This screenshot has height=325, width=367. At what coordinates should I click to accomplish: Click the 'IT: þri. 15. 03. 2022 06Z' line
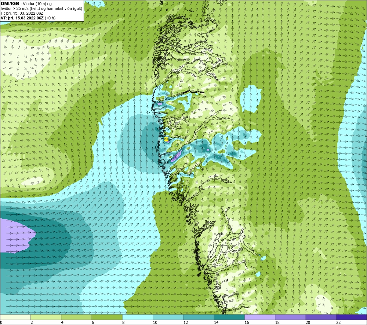click(x=22, y=13)
